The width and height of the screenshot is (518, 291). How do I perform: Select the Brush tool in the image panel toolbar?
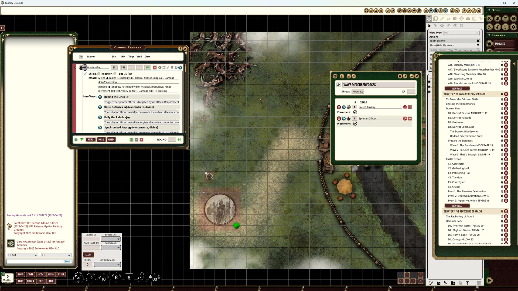pyautogui.click(x=442, y=19)
